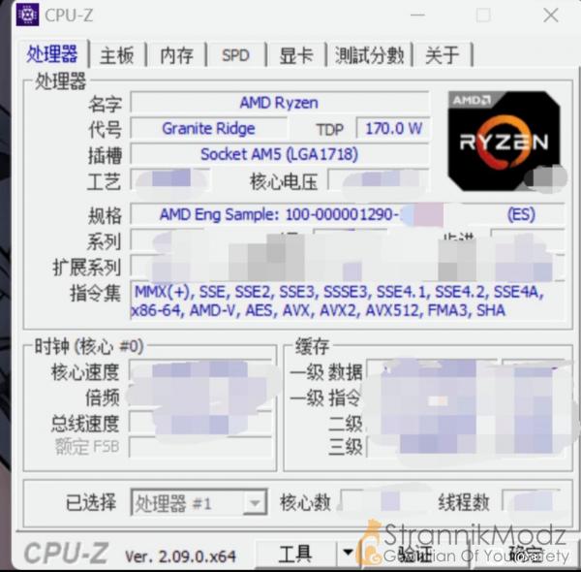The image size is (581, 572).
Task: Click the 170.0 W TDP value
Action: [393, 129]
